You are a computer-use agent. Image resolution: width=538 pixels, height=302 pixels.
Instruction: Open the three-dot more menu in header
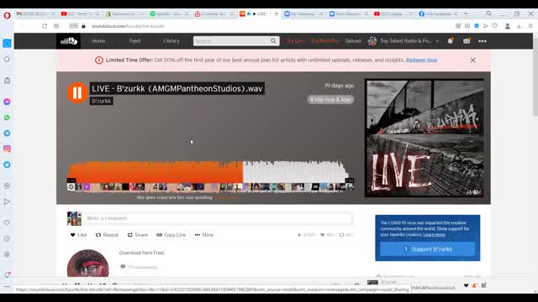click(483, 41)
